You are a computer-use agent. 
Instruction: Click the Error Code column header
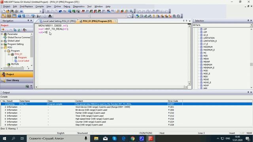point(175,101)
